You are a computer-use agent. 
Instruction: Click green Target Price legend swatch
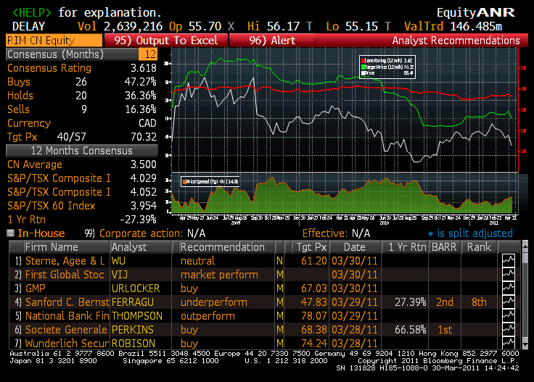[363, 67]
